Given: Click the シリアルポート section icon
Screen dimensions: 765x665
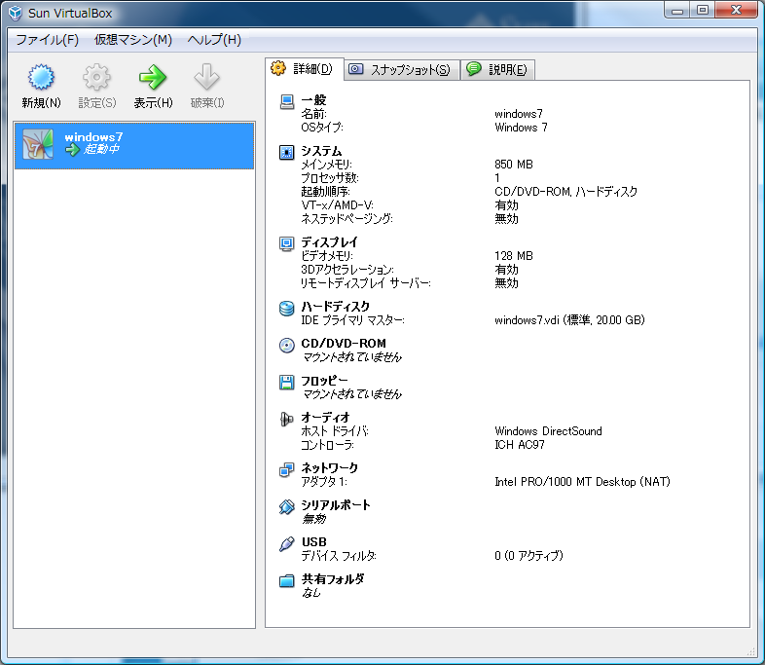Looking at the screenshot, I should click(287, 506).
